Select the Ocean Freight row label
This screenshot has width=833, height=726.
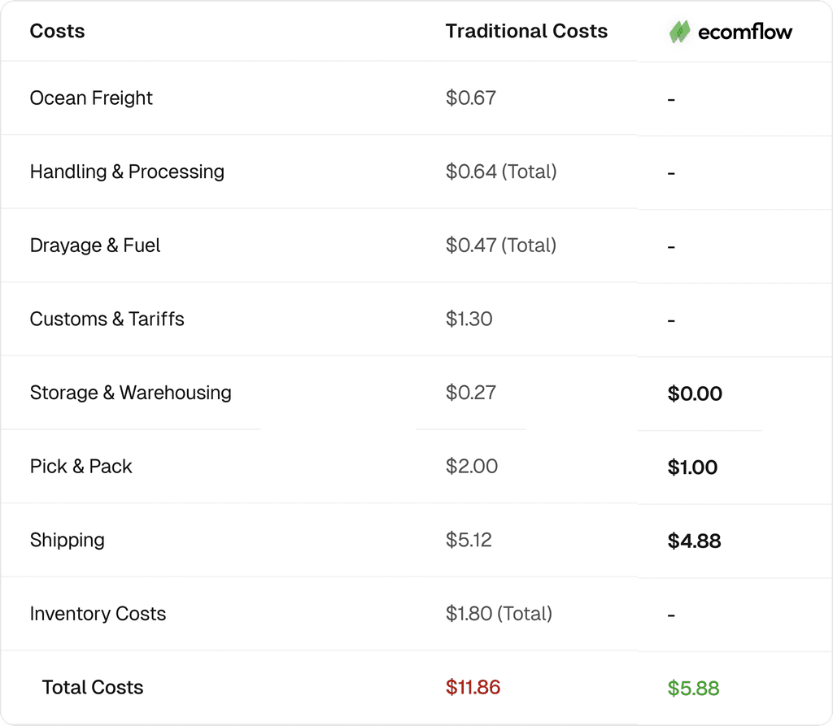point(91,98)
